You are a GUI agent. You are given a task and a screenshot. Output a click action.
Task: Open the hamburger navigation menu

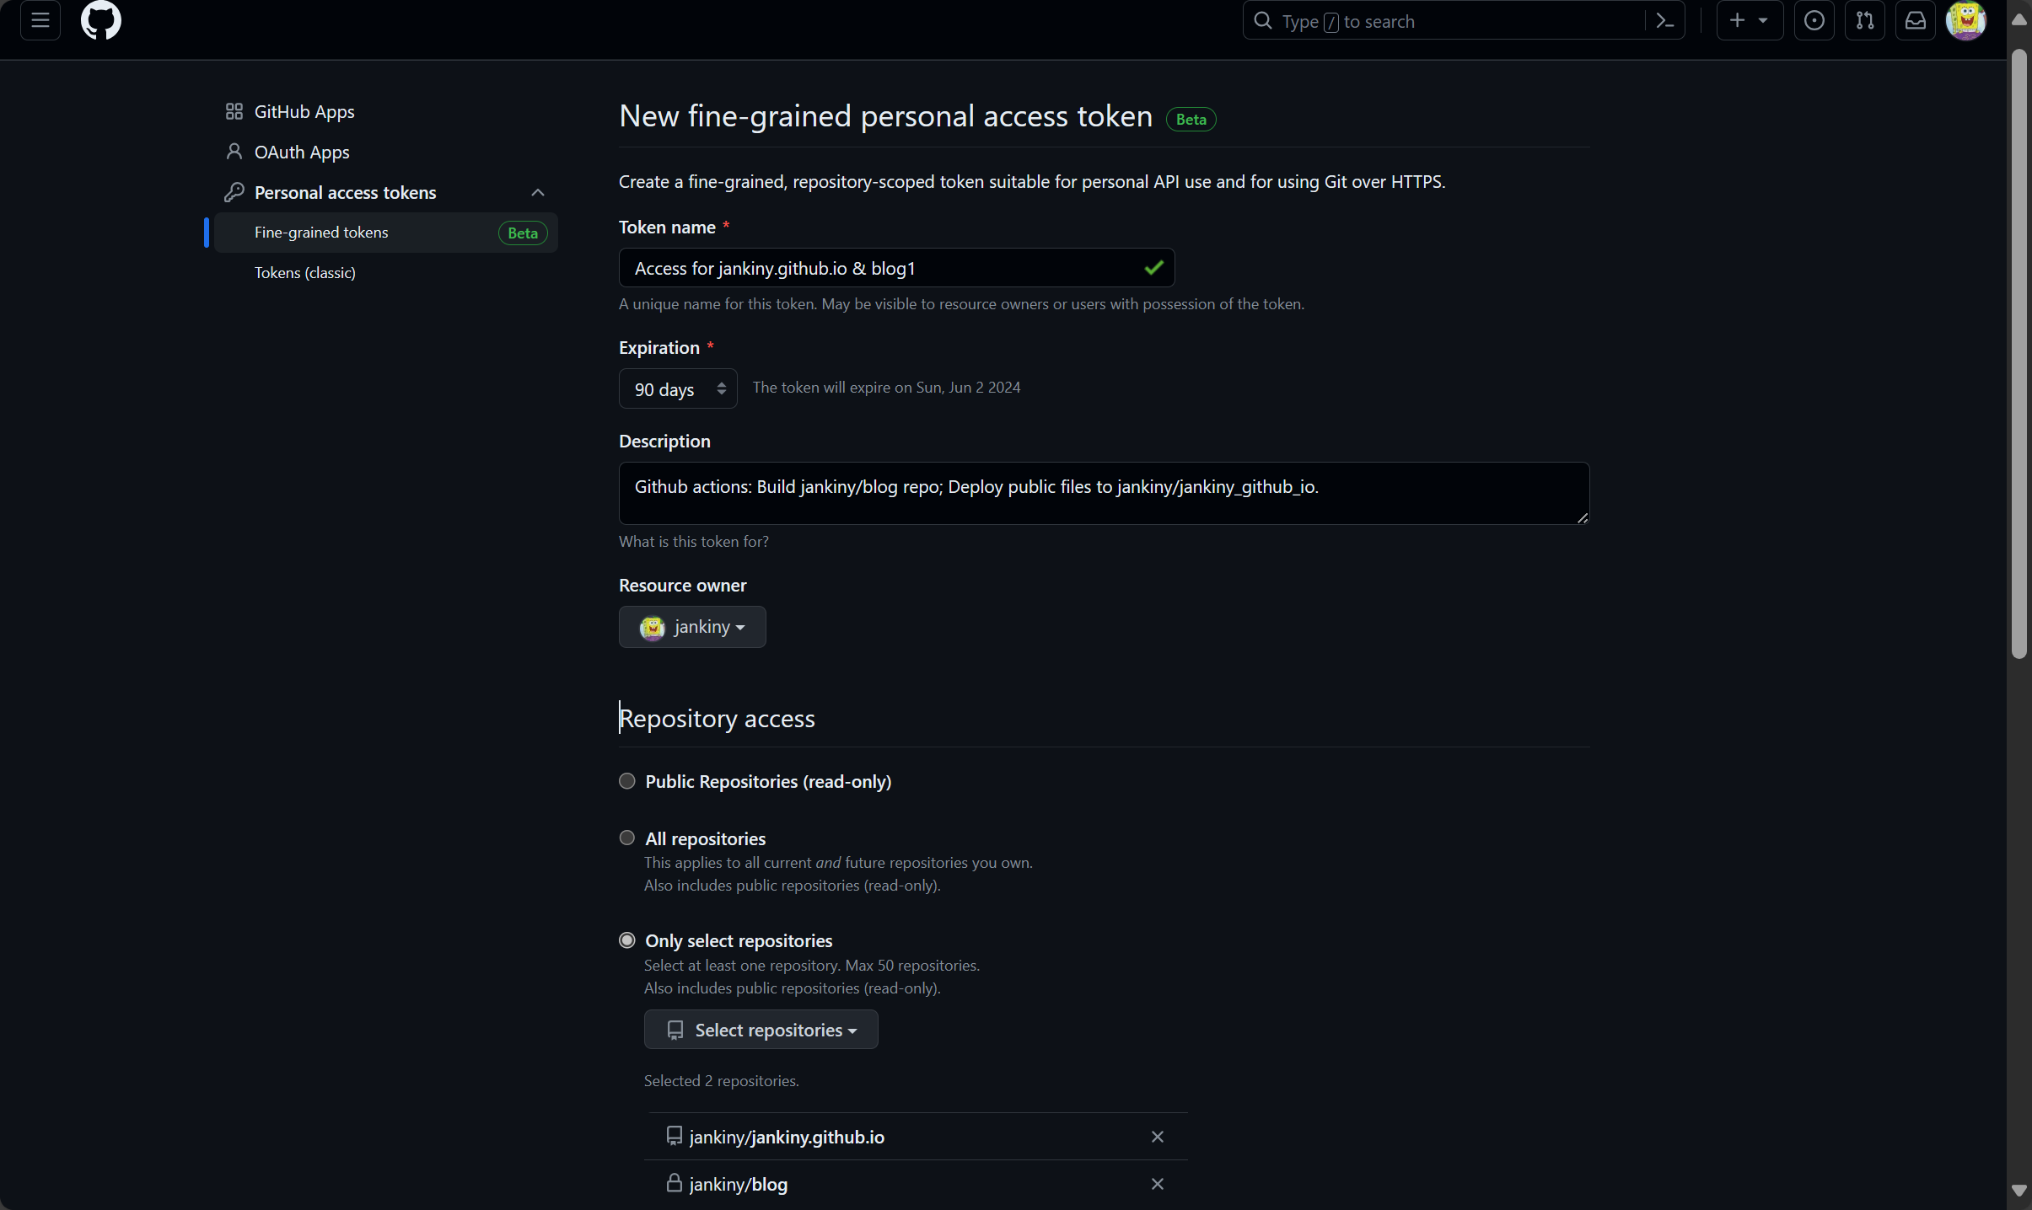[40, 20]
